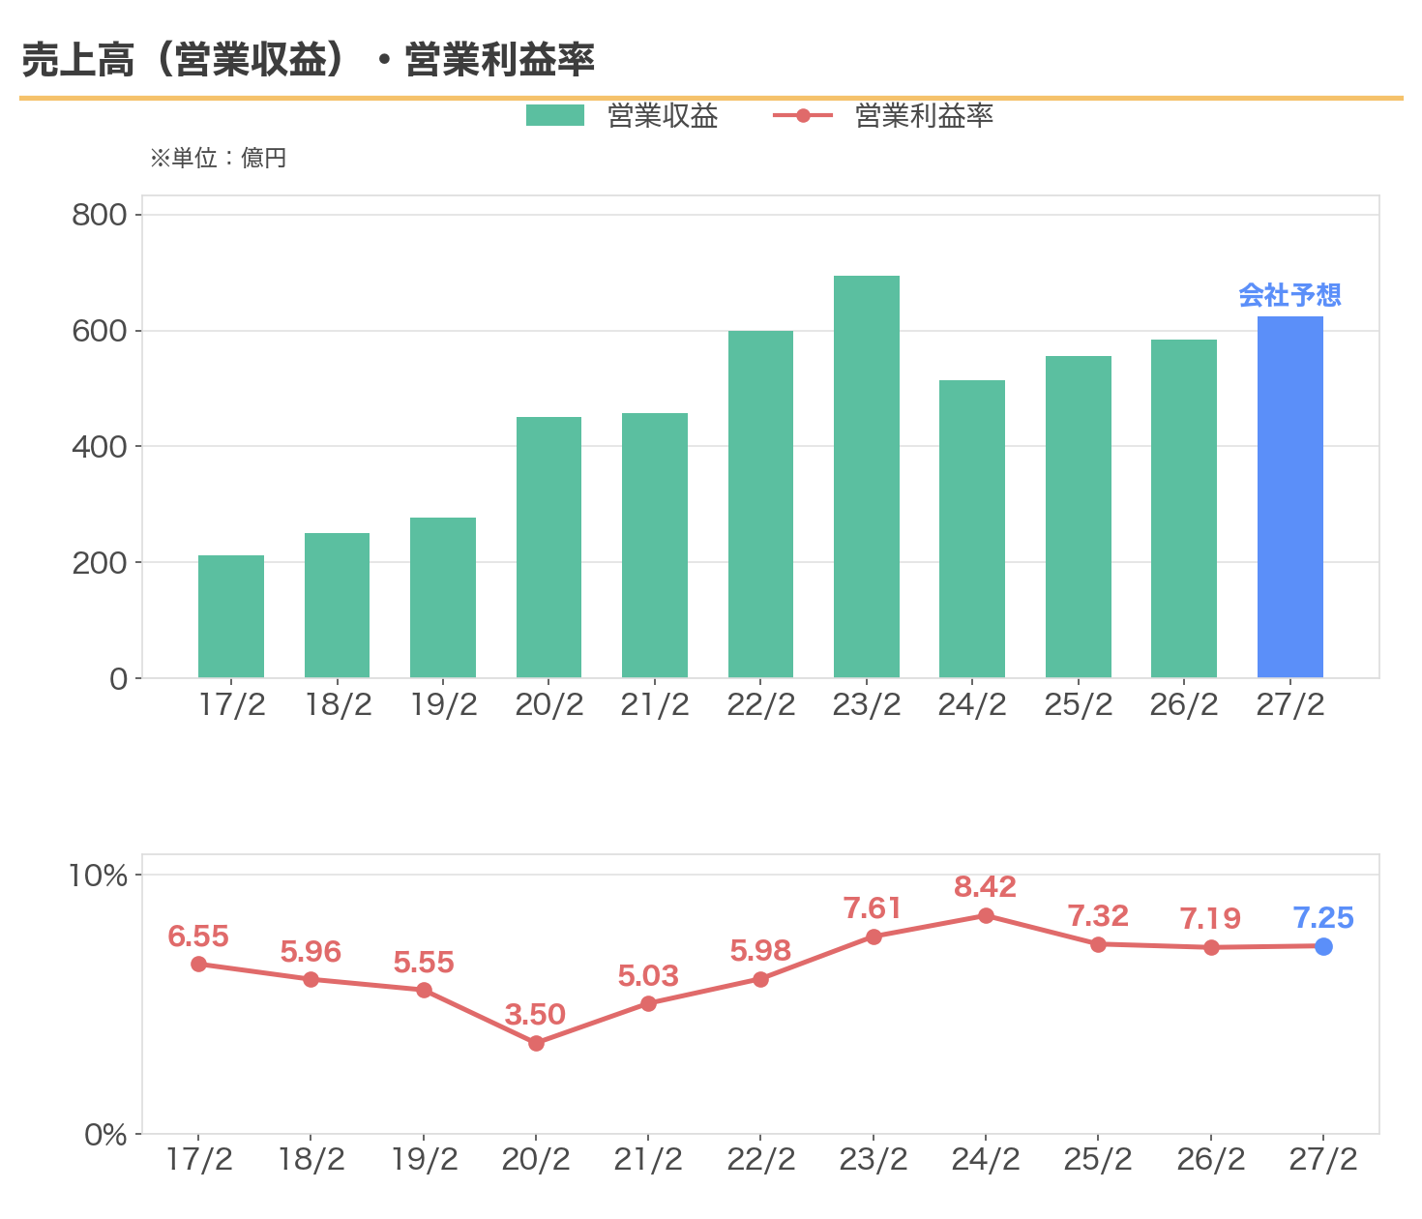
Task: Select the 22/2 revenue bar
Action: pyautogui.click(x=760, y=504)
